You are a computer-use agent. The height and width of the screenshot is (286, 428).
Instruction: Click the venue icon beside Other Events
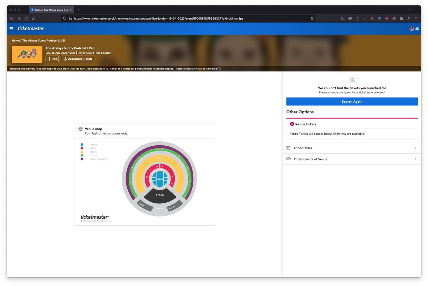tap(289, 159)
